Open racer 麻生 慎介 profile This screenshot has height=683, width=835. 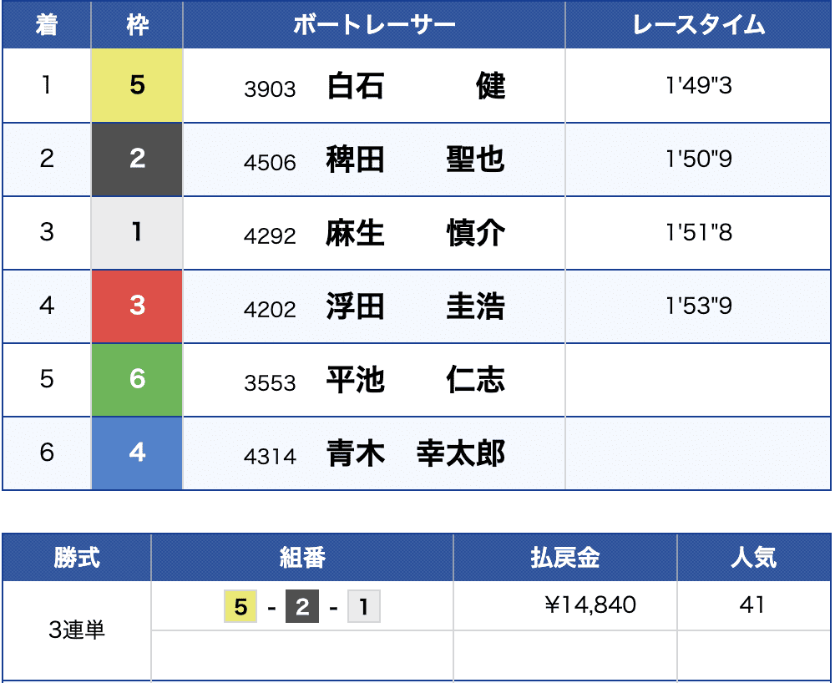[x=416, y=233]
